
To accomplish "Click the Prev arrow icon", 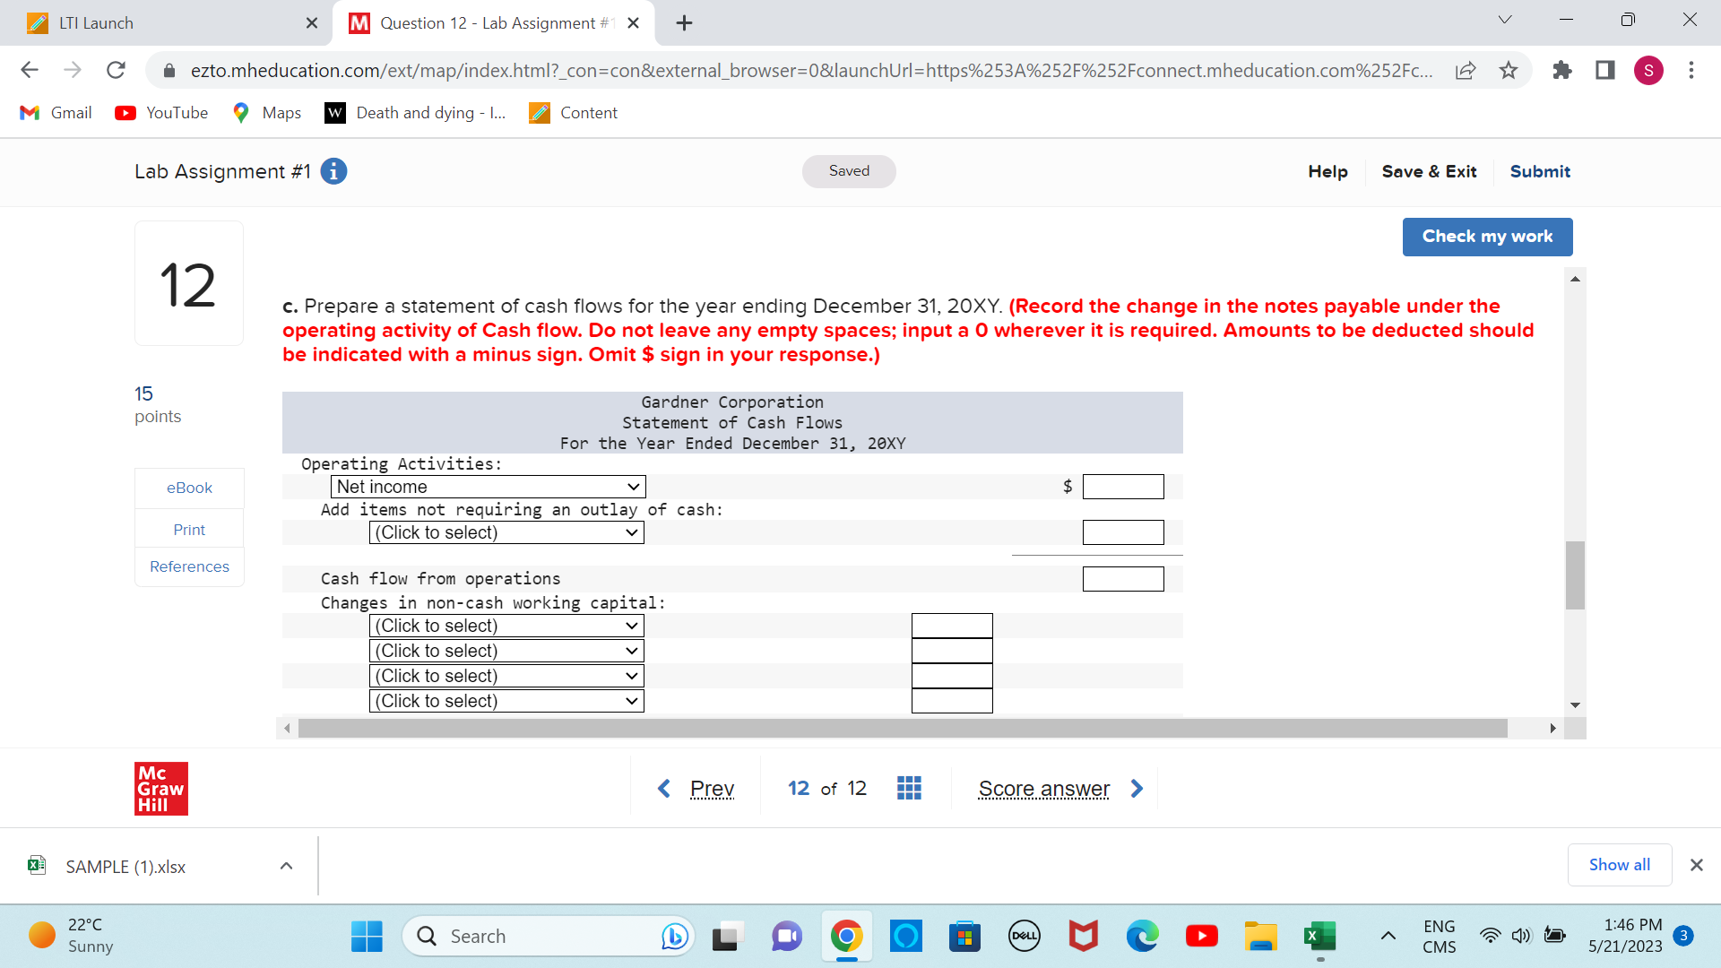I will (x=664, y=788).
